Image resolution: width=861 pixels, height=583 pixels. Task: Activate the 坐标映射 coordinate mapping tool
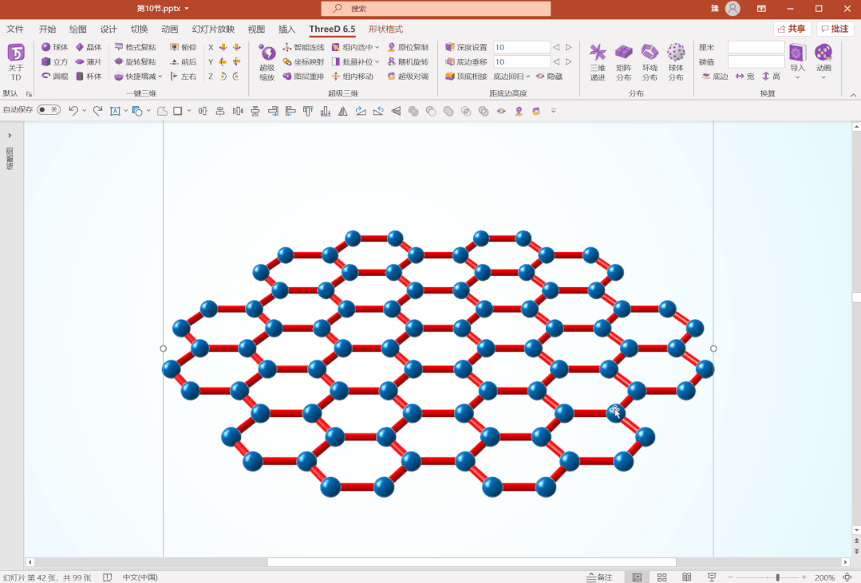point(304,61)
